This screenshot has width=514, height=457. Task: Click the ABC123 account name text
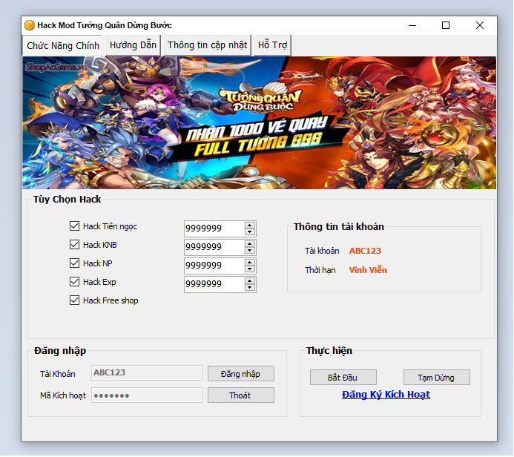coord(365,251)
